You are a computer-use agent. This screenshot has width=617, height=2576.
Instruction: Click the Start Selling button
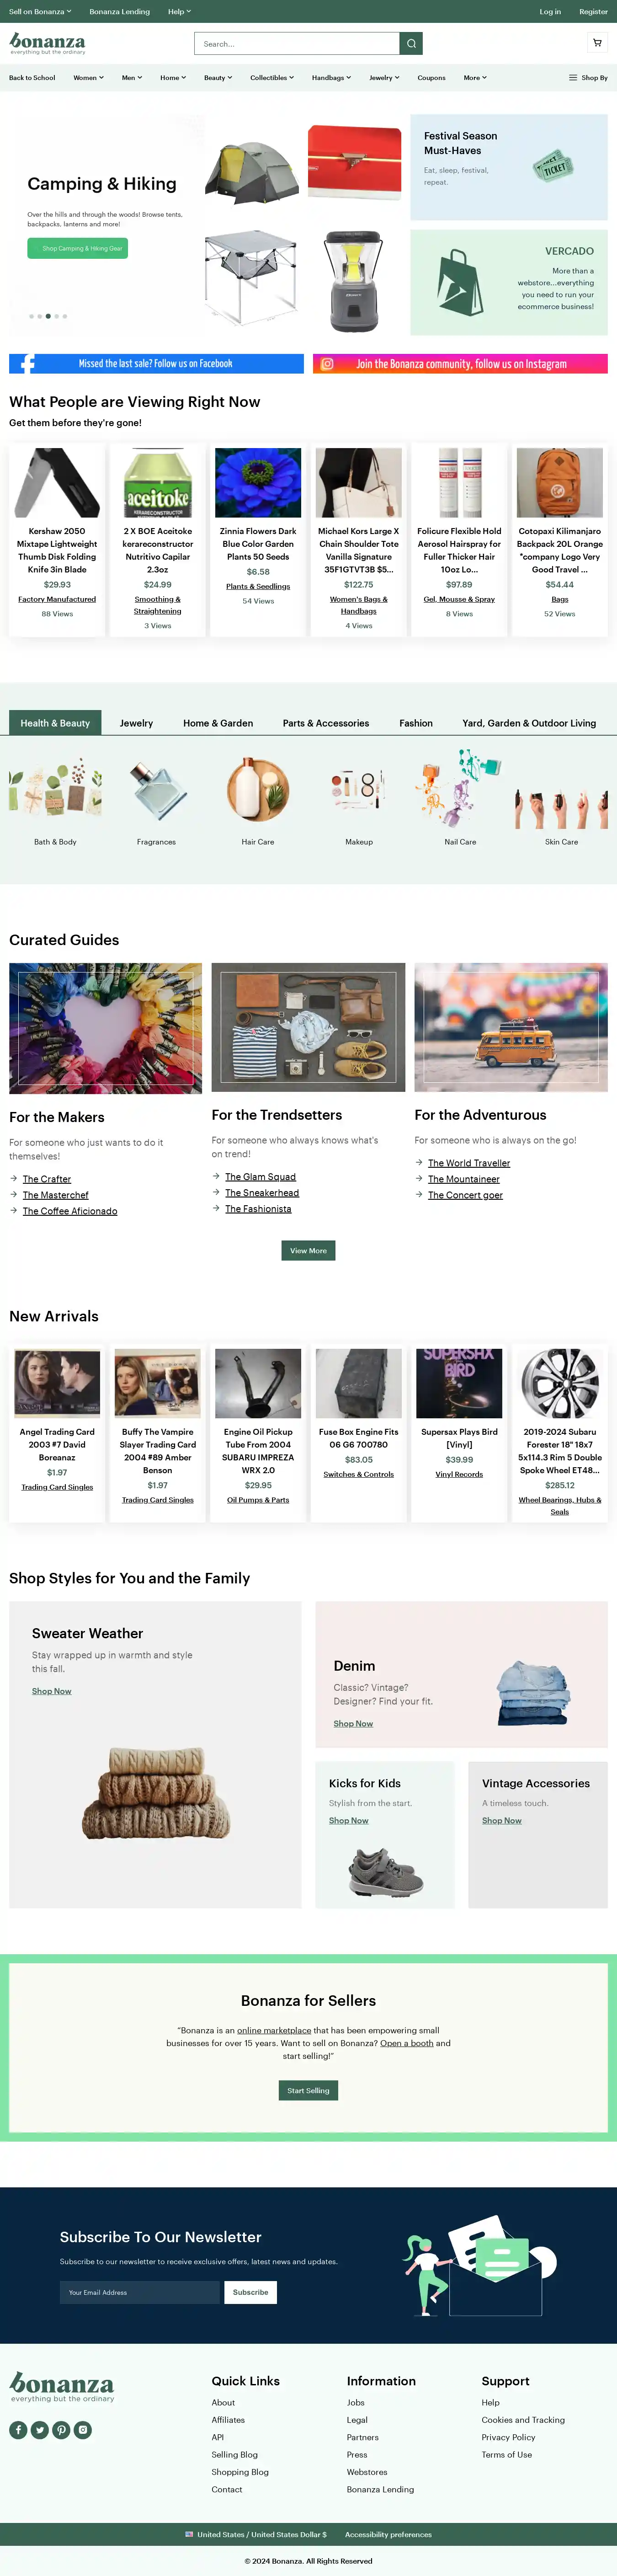(x=308, y=2090)
